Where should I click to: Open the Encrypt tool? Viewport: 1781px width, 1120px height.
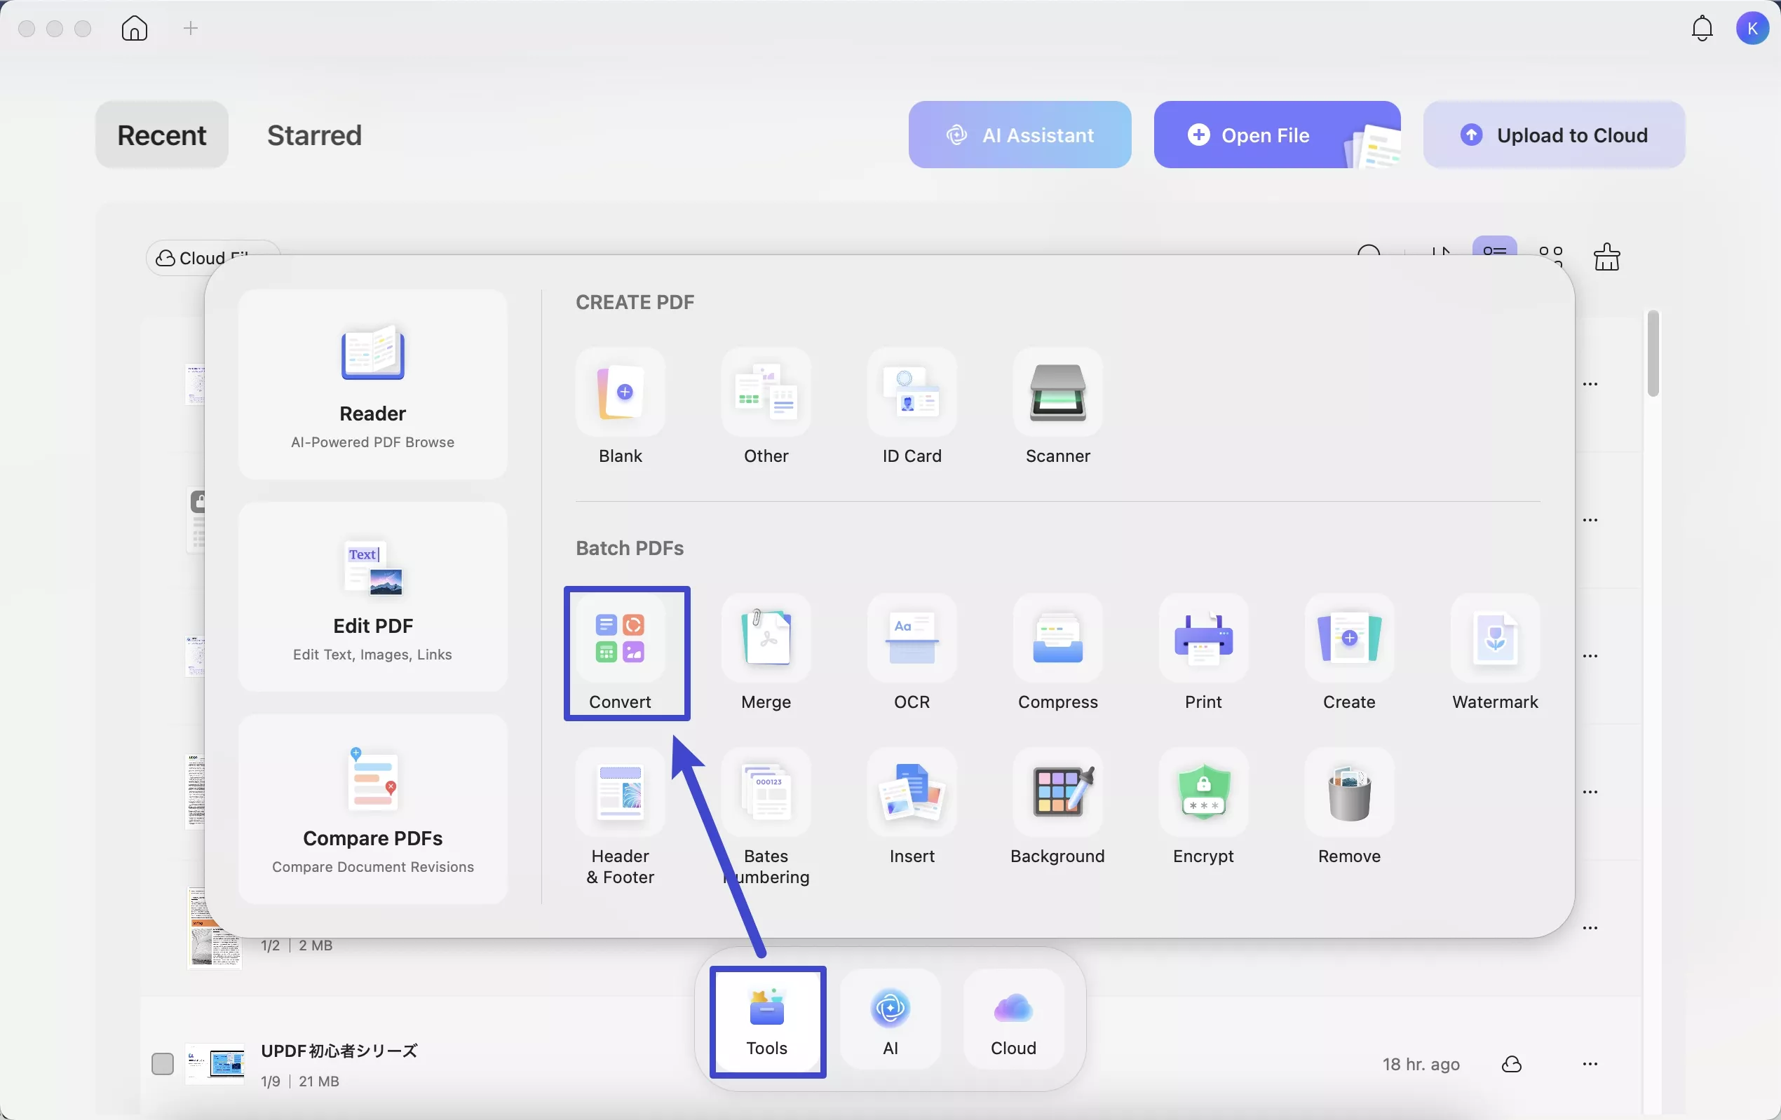pyautogui.click(x=1203, y=806)
